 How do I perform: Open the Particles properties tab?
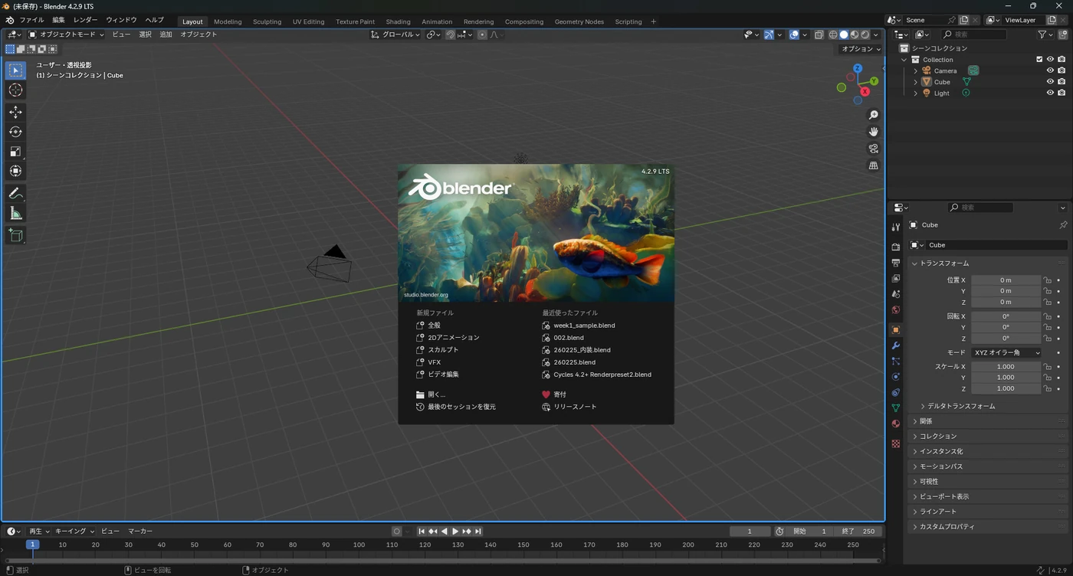click(x=895, y=361)
